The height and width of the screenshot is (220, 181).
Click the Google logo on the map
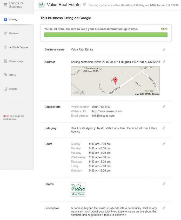pyautogui.click(x=78, y=92)
